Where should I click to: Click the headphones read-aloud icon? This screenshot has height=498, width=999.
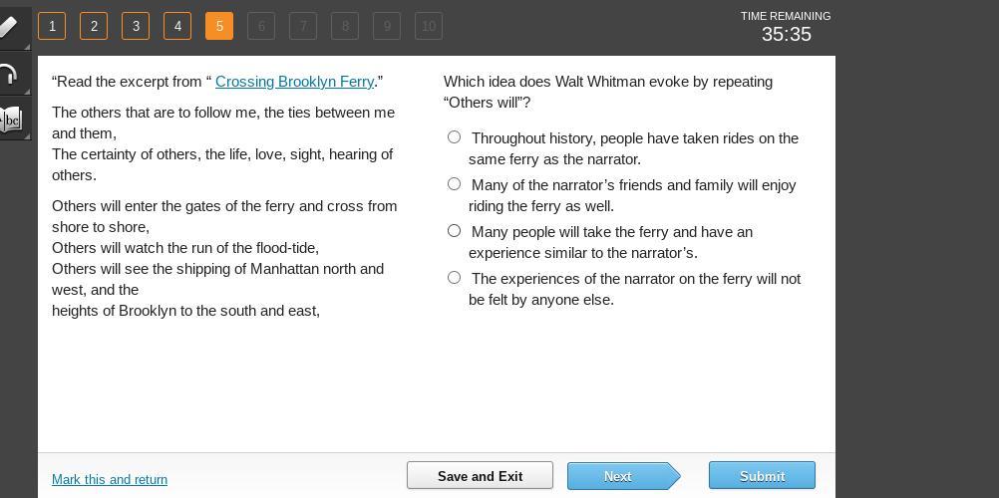pos(10,75)
